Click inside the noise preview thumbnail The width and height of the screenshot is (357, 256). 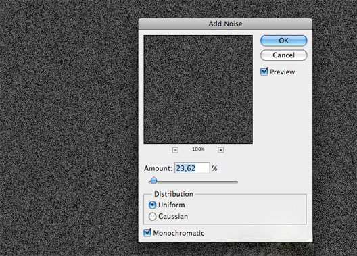tap(198, 89)
